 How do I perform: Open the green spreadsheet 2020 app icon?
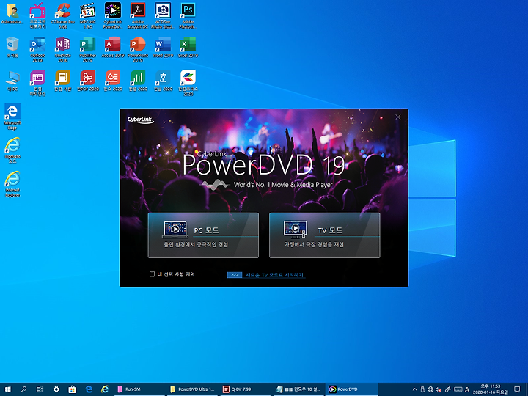click(x=138, y=81)
